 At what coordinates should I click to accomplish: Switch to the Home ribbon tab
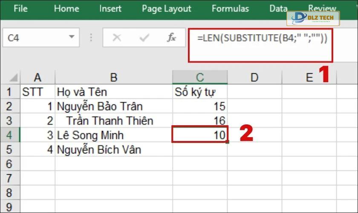(x=66, y=9)
